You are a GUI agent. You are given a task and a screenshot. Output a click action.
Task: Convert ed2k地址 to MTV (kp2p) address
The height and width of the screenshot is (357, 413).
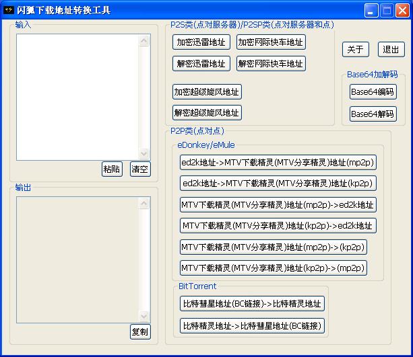pos(278,184)
